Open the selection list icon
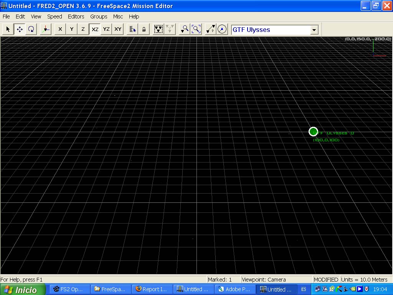Image resolution: width=393 pixels, height=295 pixels. pos(132,29)
